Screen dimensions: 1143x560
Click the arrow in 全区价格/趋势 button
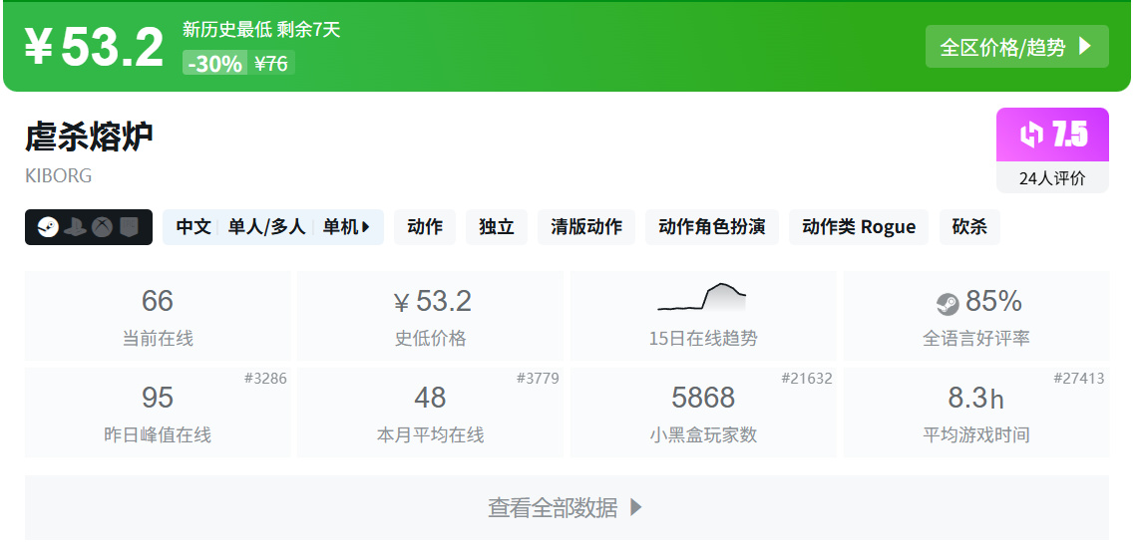(1084, 47)
